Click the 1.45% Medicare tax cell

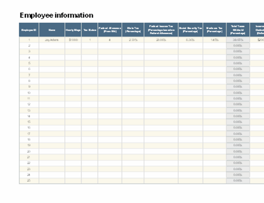(214, 40)
